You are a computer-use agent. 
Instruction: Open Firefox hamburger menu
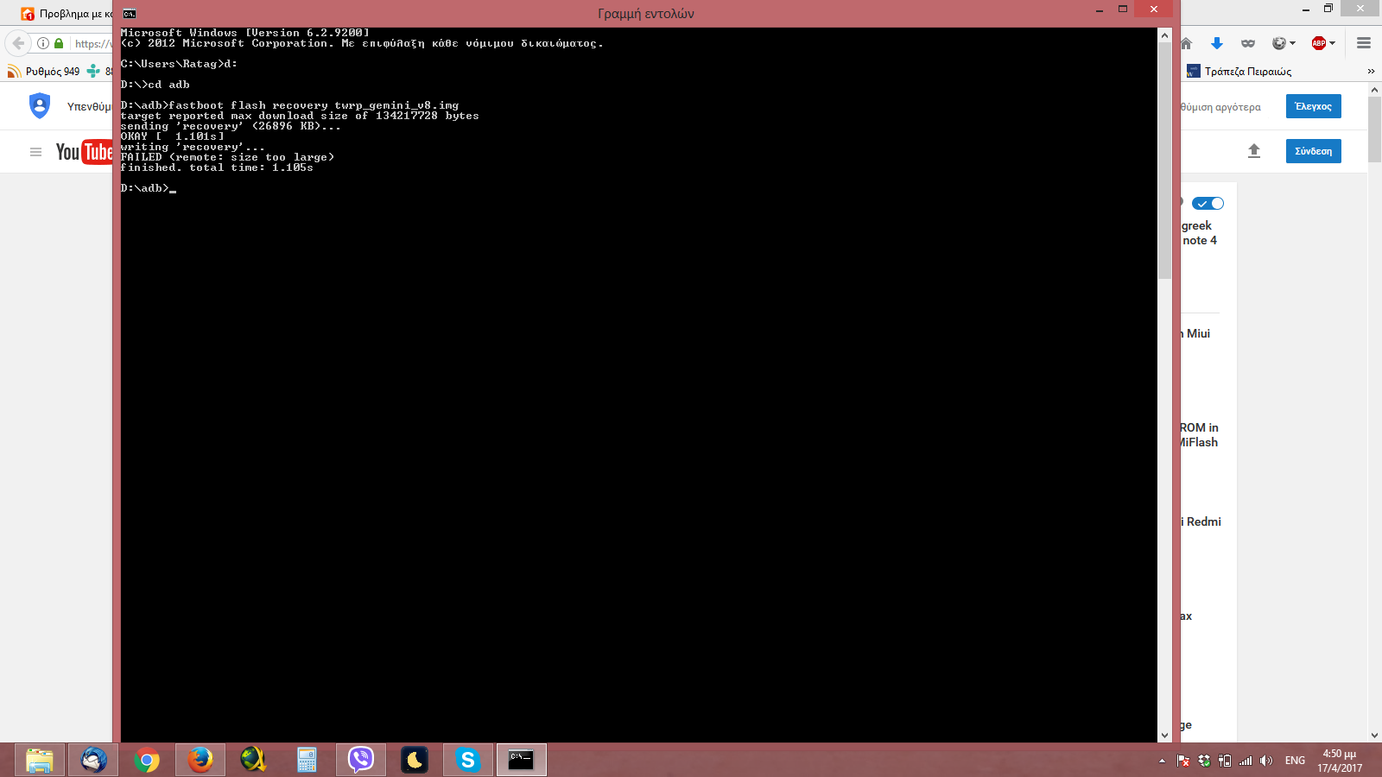(x=1364, y=43)
